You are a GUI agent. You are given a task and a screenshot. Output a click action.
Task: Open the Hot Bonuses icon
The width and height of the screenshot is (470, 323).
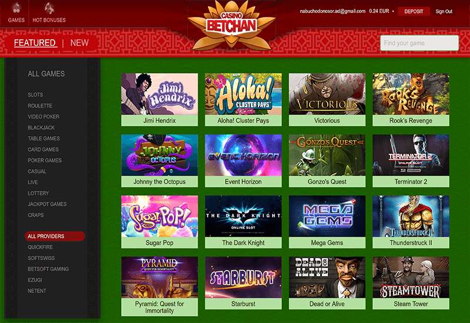[x=49, y=8]
